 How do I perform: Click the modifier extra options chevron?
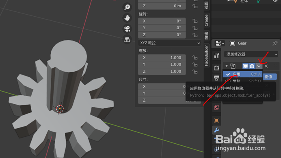click(x=259, y=66)
